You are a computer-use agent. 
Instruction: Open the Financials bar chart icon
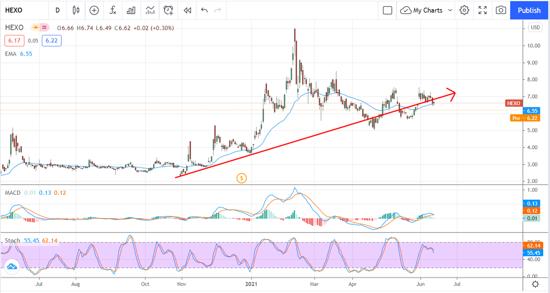[x=131, y=10]
